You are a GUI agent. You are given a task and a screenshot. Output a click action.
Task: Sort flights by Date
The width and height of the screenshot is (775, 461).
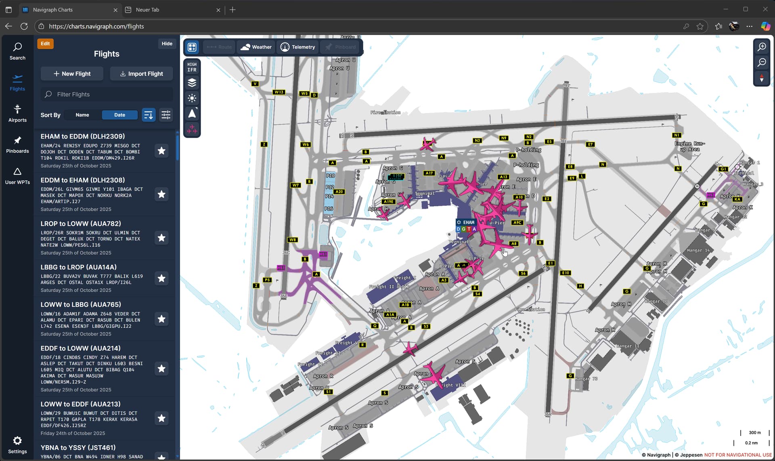tap(119, 115)
